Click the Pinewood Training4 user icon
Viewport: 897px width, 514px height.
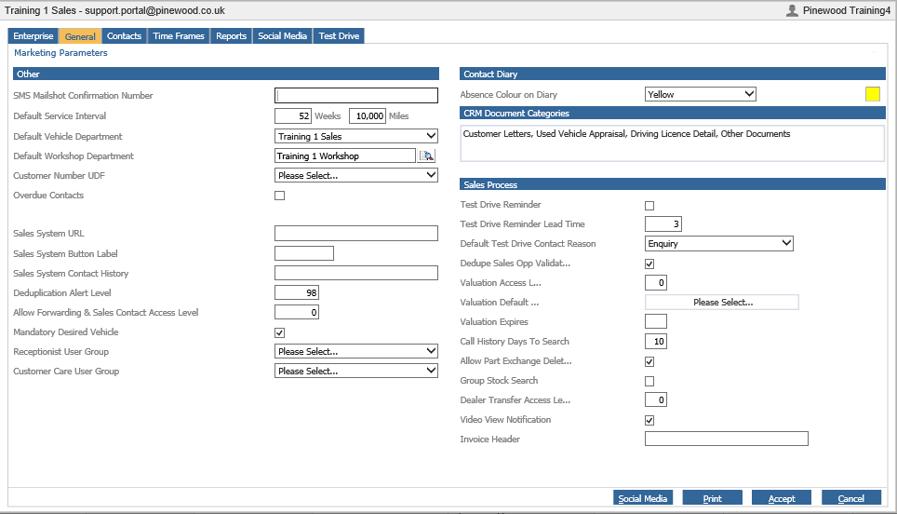792,10
